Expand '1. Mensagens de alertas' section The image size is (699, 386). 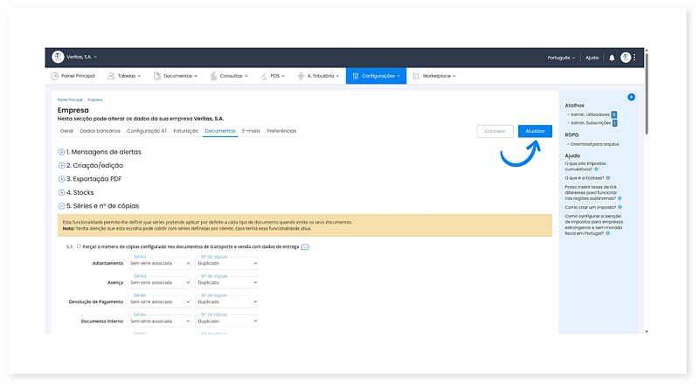point(61,152)
